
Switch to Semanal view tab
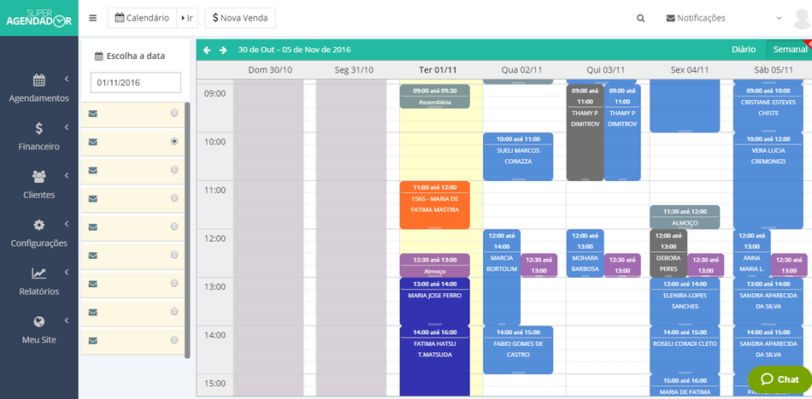790,50
